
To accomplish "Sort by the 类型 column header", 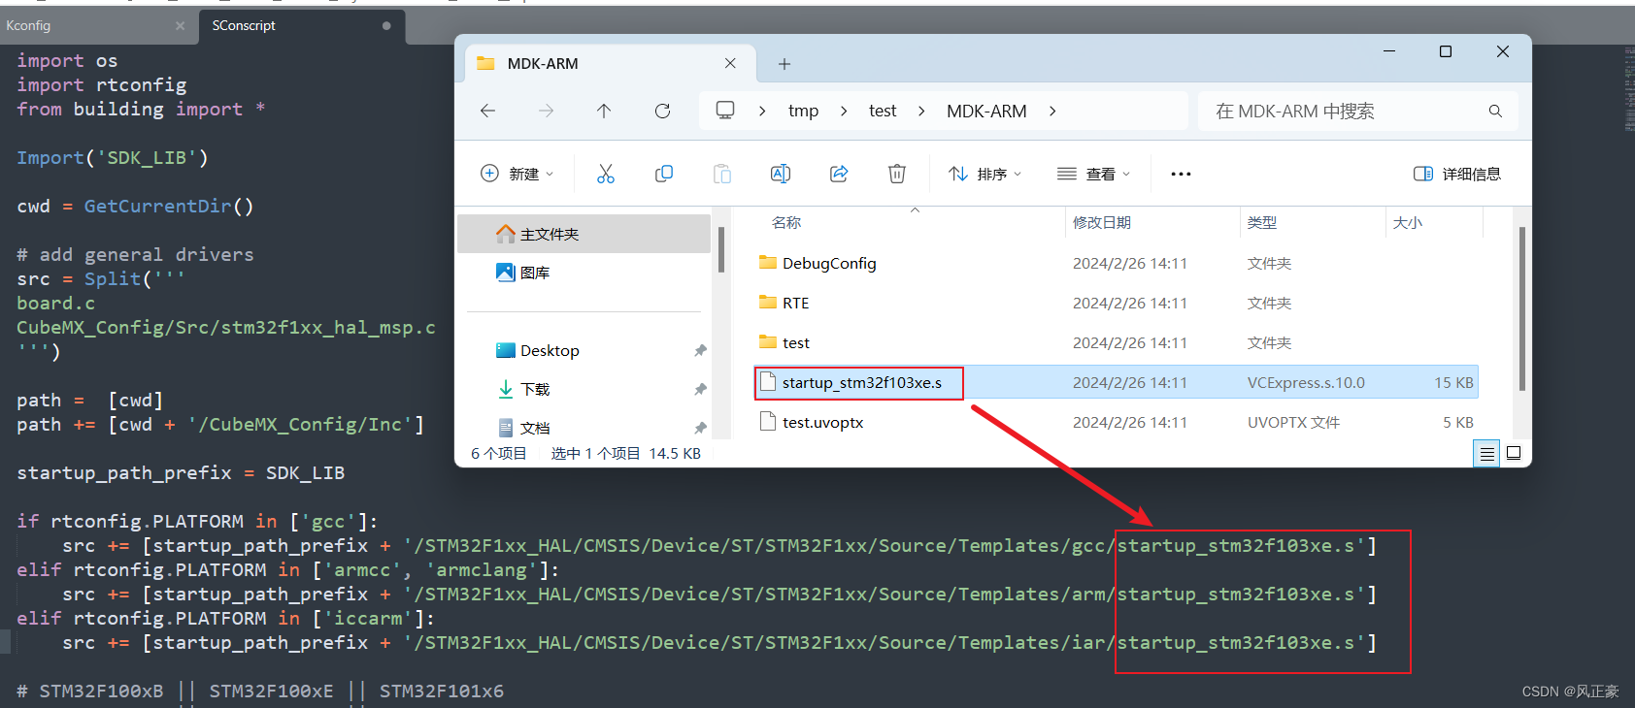I will (x=1262, y=223).
